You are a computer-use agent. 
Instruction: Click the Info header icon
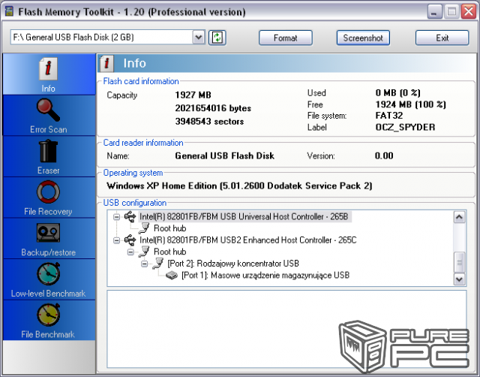pos(106,63)
